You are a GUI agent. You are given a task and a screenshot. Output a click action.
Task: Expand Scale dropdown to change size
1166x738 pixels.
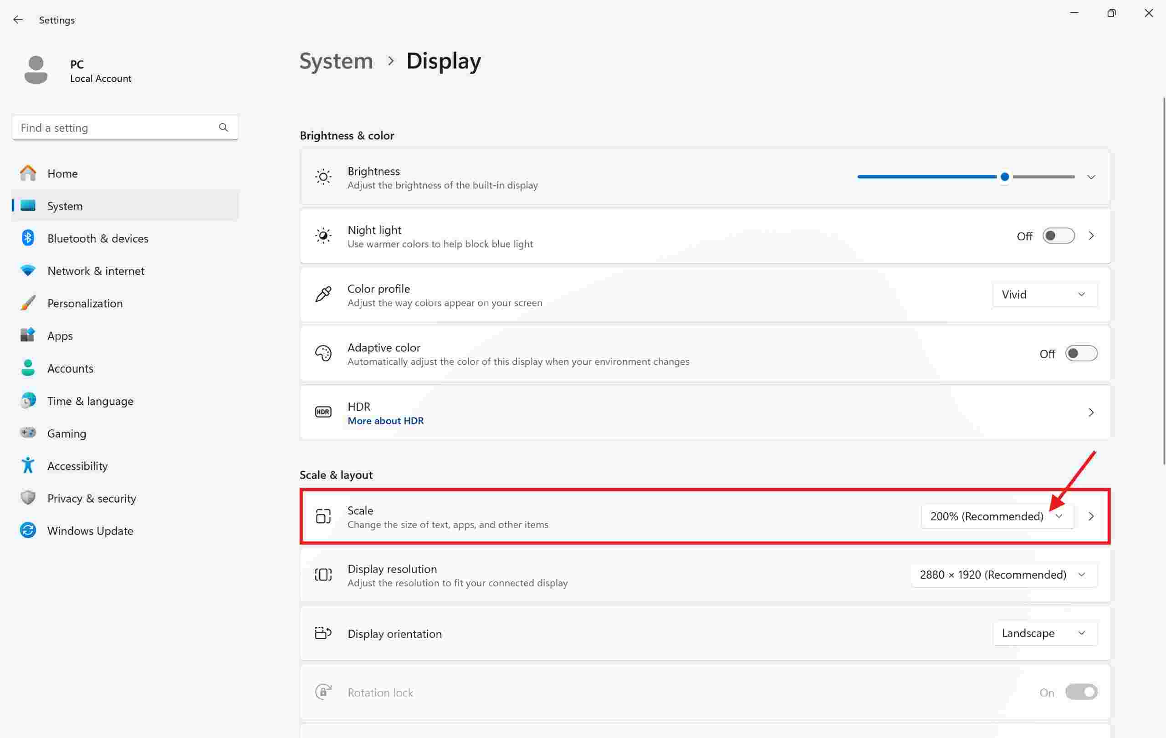point(1059,516)
